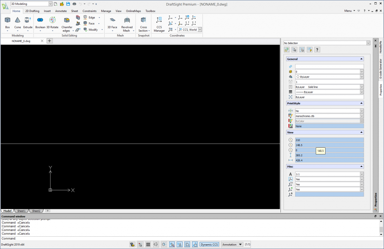The height and width of the screenshot is (249, 384).
Task: Switch to the 2D Drafting ribbon tab
Action: pyautogui.click(x=32, y=11)
